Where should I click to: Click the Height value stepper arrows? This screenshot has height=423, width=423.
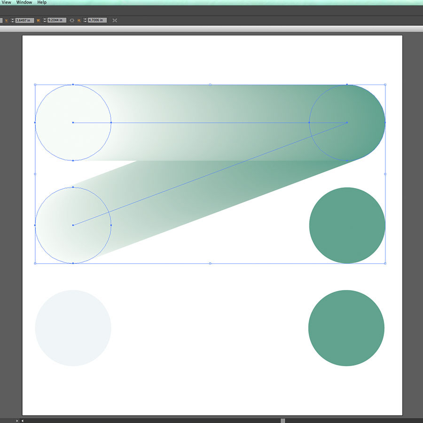click(85, 20)
